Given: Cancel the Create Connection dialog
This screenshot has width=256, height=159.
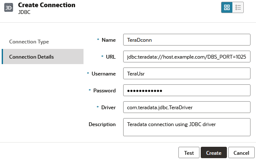Looking at the screenshot, I should (241, 153).
